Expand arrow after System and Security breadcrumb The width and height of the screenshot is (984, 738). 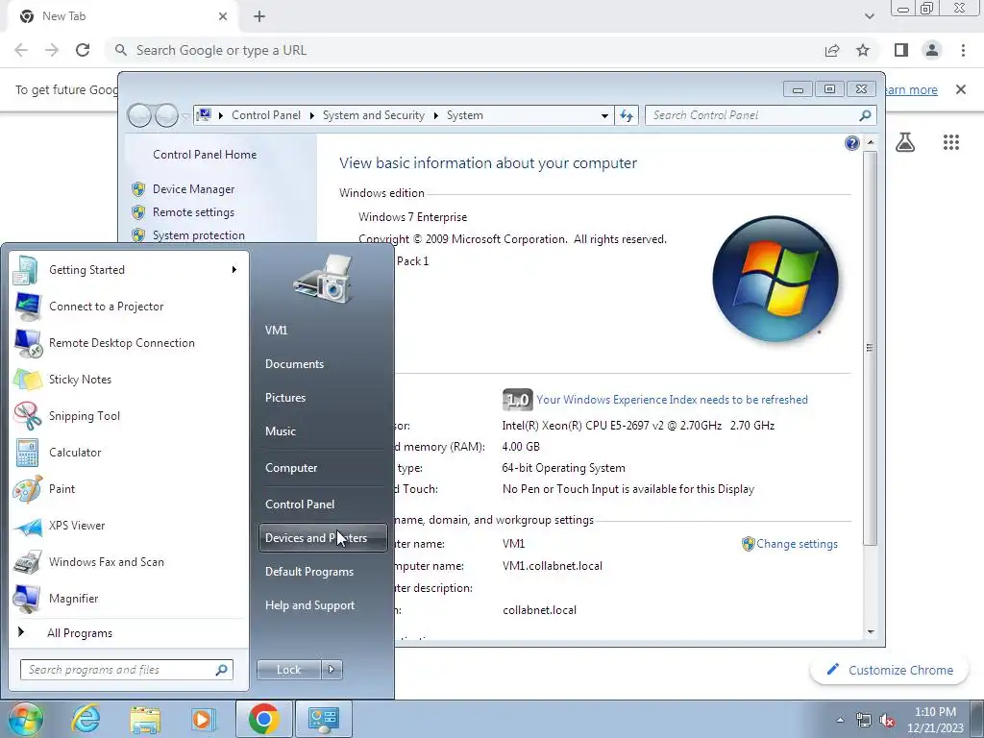tap(435, 115)
